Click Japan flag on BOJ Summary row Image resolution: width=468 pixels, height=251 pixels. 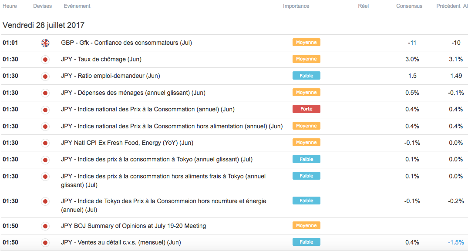(45, 226)
